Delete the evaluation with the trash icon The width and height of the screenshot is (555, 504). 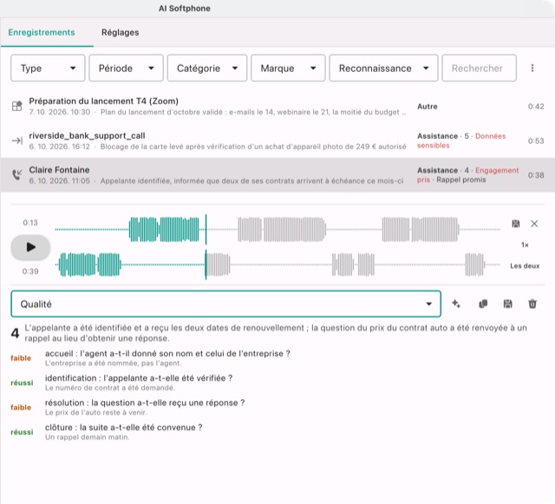coord(532,304)
